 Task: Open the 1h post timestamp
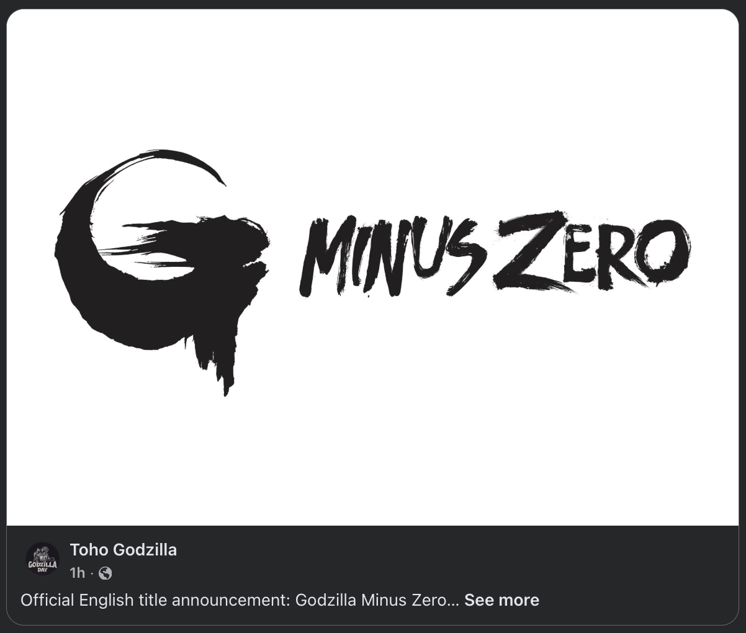coord(78,573)
